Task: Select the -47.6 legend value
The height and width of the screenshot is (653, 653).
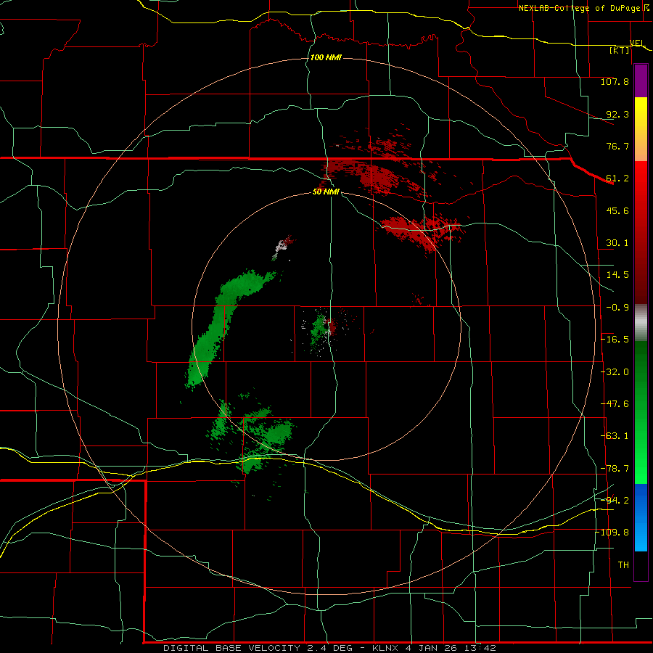Action: [x=615, y=404]
